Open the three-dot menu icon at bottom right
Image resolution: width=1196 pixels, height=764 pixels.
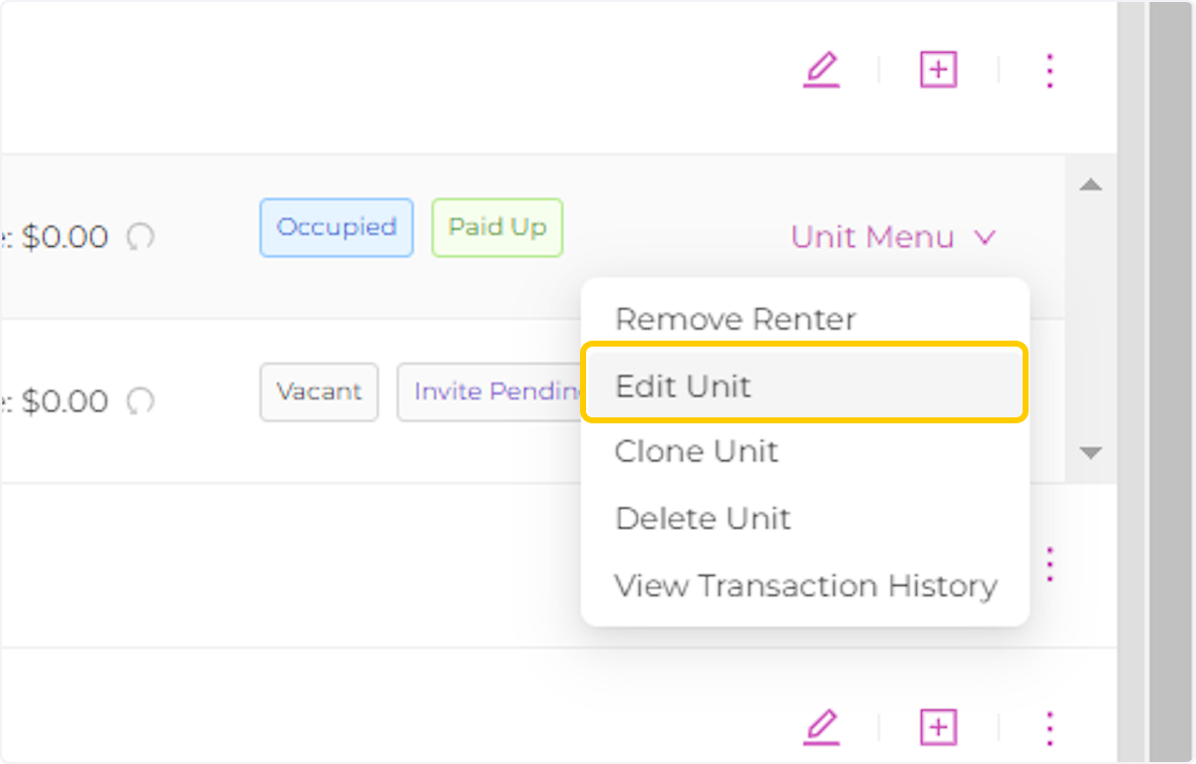(1049, 727)
